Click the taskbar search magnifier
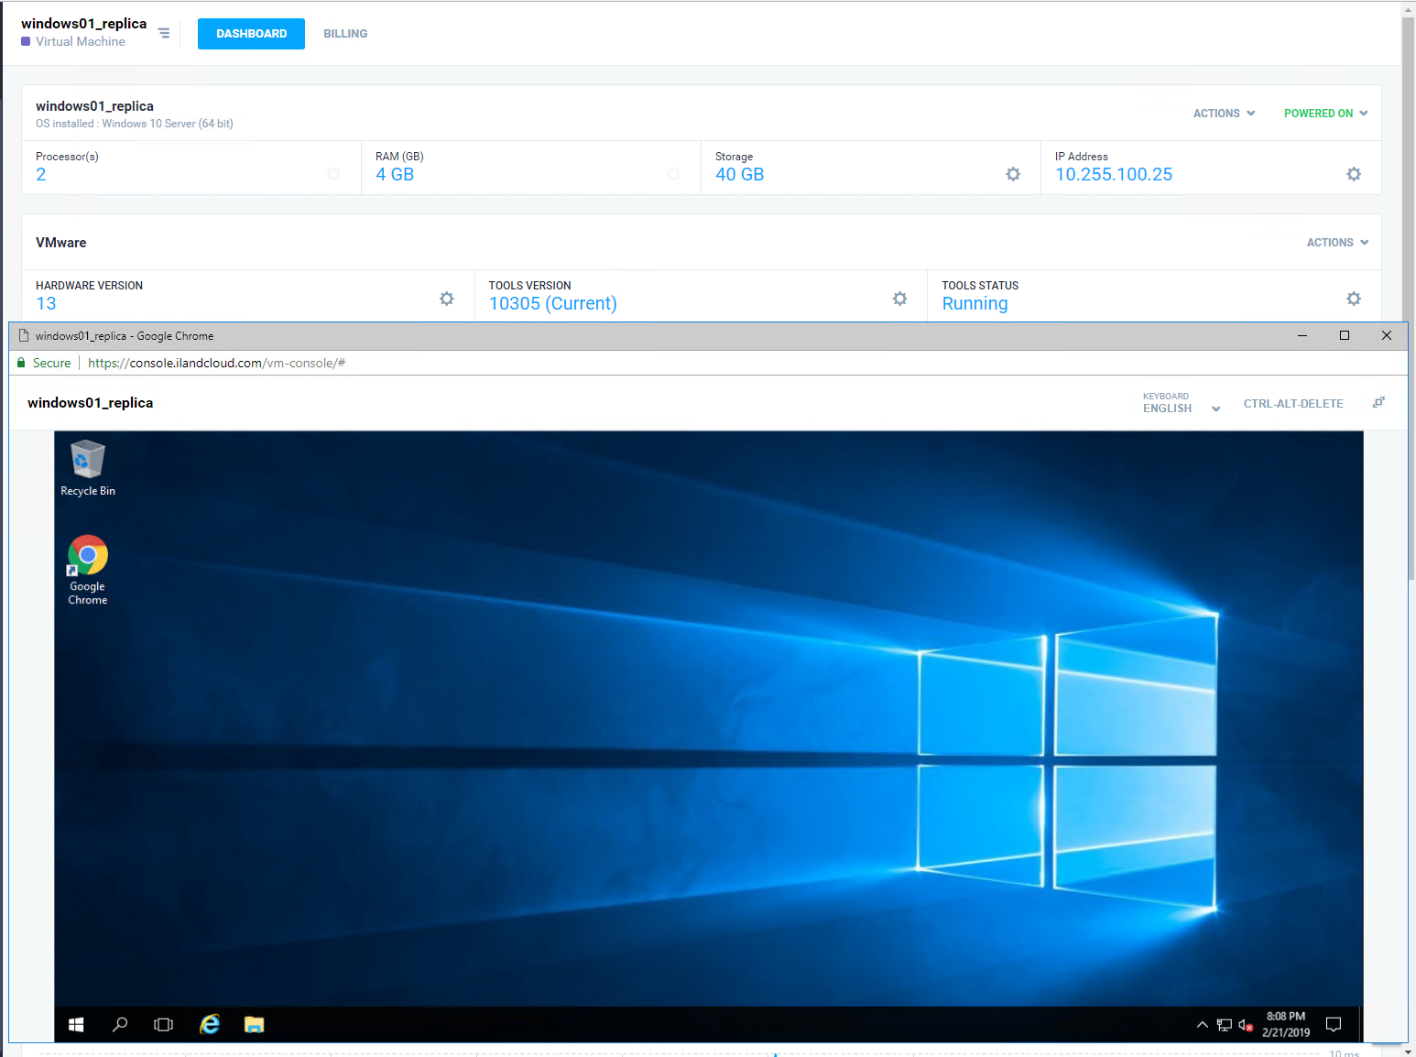 pos(120,1024)
